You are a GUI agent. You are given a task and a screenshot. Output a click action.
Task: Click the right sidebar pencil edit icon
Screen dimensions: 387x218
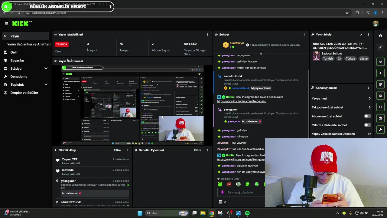tap(380, 47)
